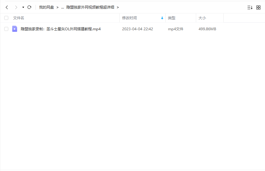Sort by the 修改时间 column header
The width and height of the screenshot is (265, 171).
pyautogui.click(x=129, y=18)
